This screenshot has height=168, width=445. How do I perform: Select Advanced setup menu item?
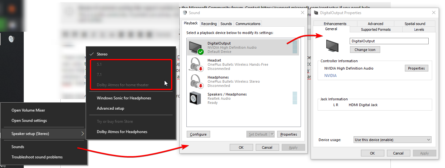click(x=131, y=108)
